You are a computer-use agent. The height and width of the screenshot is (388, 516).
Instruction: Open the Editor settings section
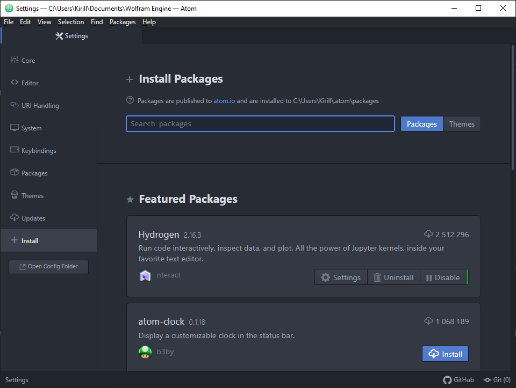click(49, 83)
